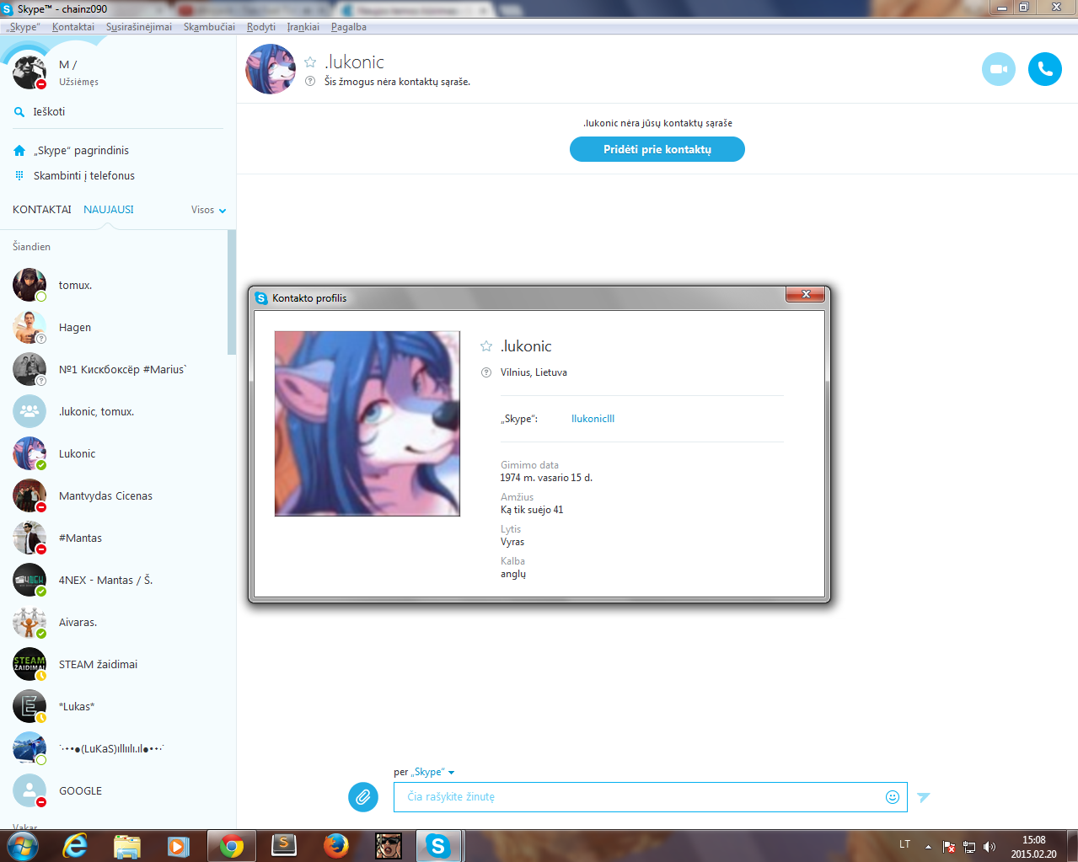Open chat with tomux.
This screenshot has height=862, width=1078.
coord(114,285)
